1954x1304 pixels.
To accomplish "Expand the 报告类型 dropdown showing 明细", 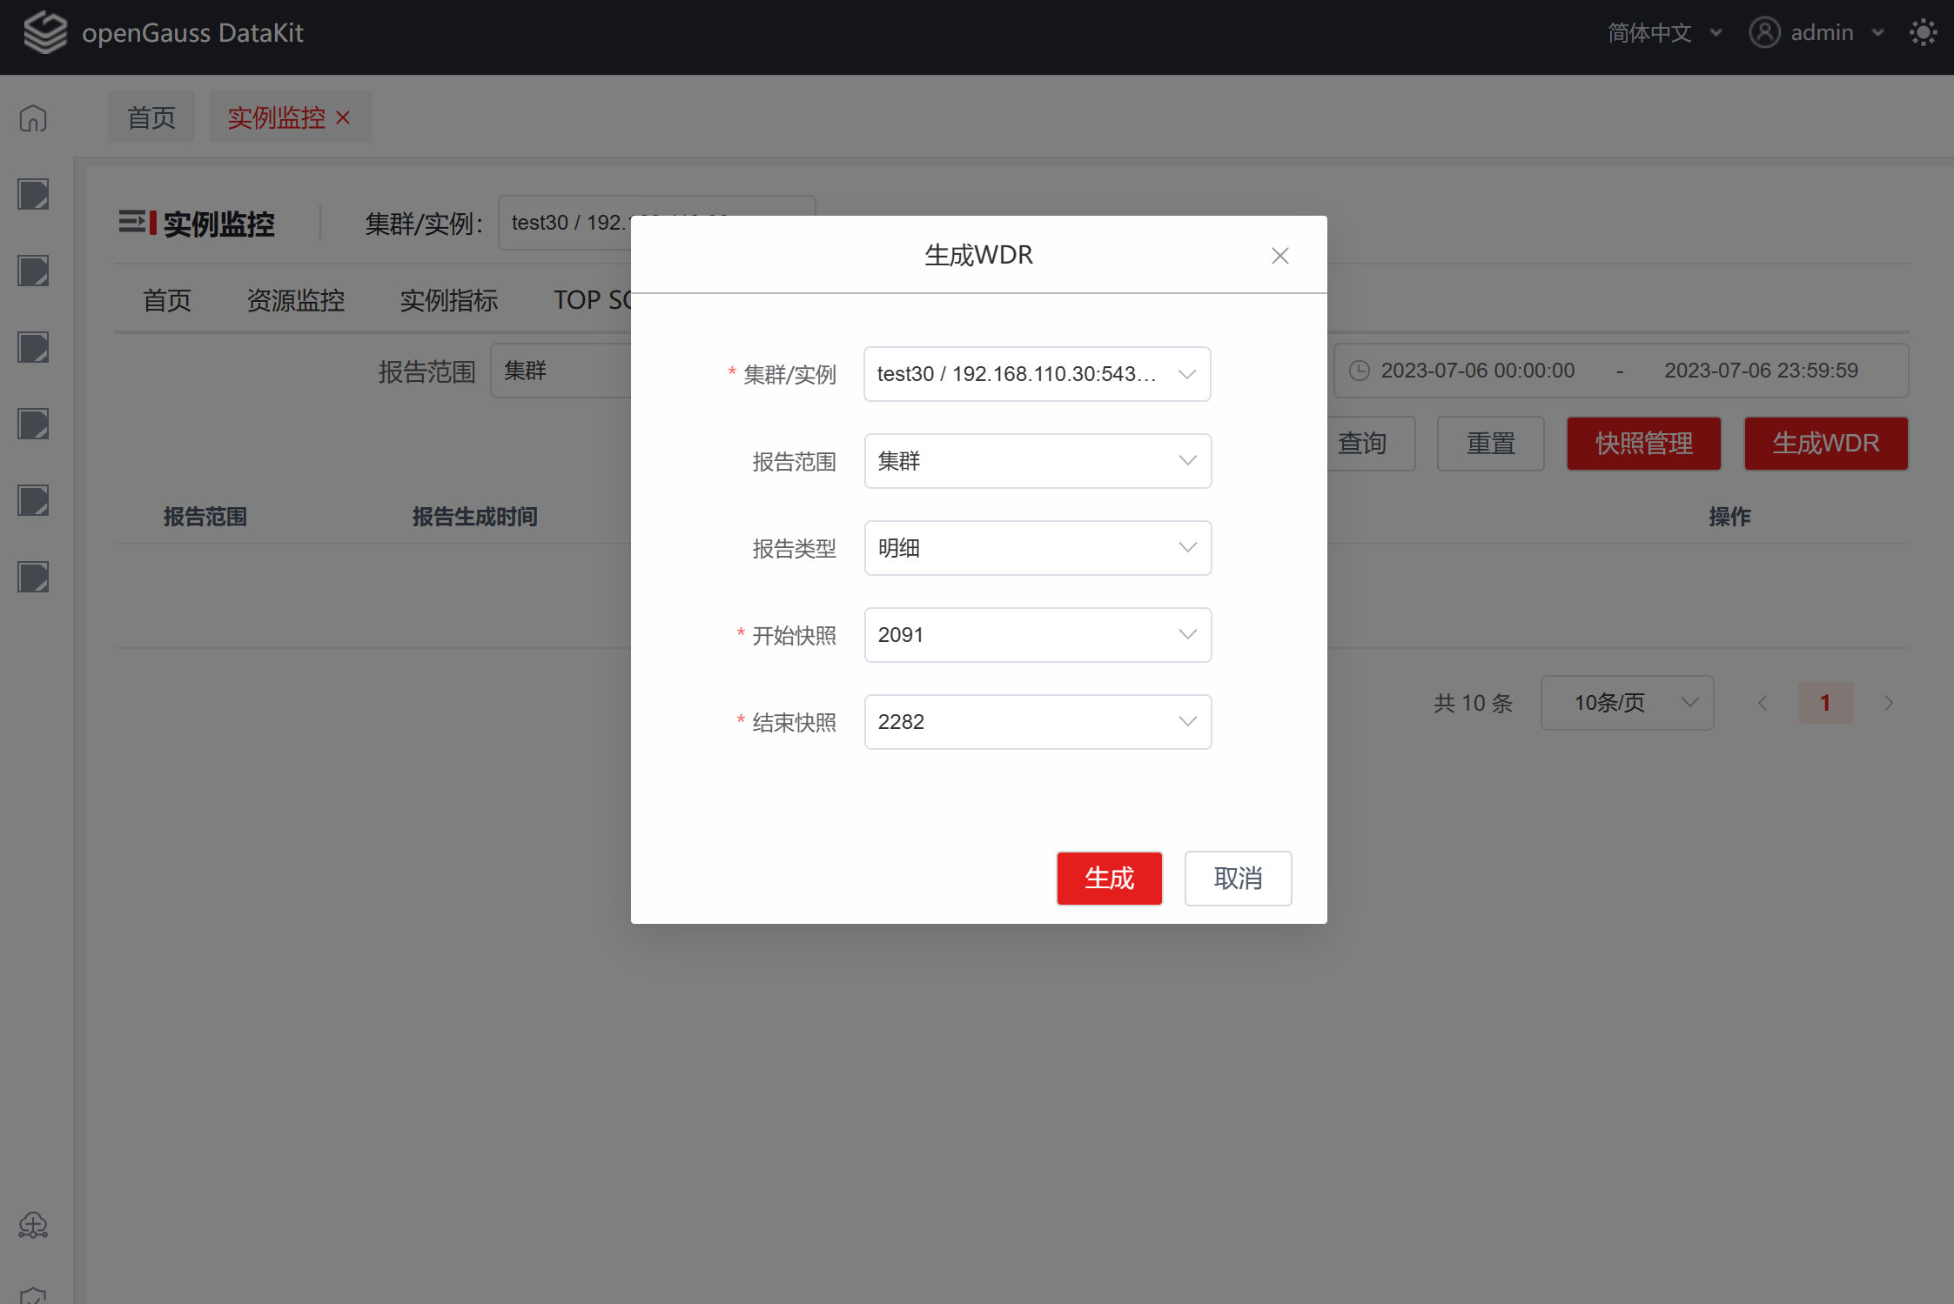I will [x=1037, y=548].
